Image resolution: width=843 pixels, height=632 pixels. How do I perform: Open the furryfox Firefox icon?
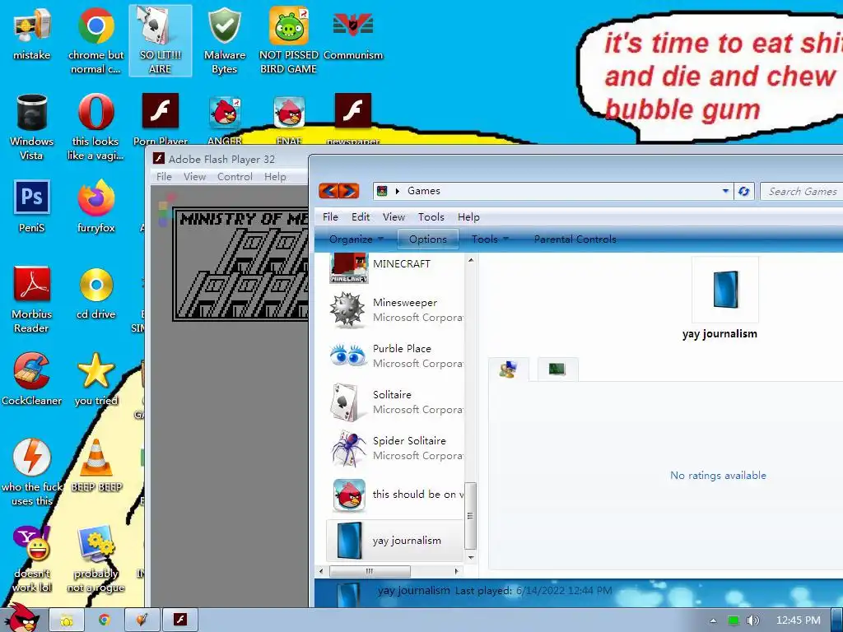click(x=95, y=207)
